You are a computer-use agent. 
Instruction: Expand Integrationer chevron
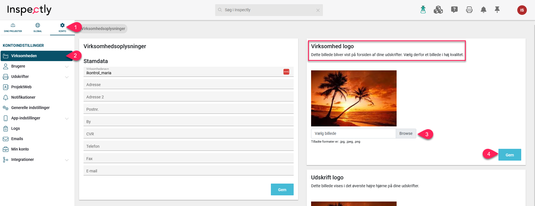(x=67, y=160)
